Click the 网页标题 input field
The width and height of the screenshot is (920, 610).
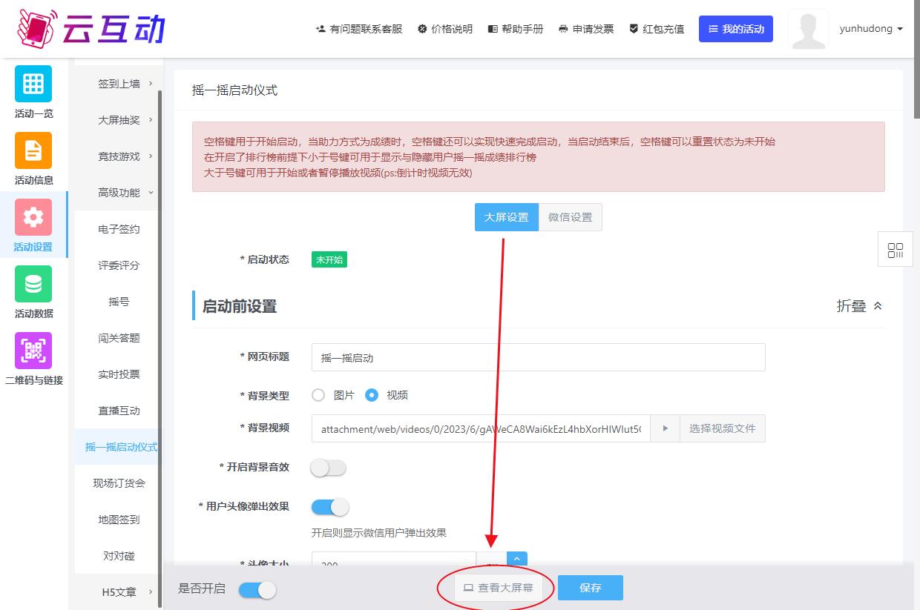point(538,357)
